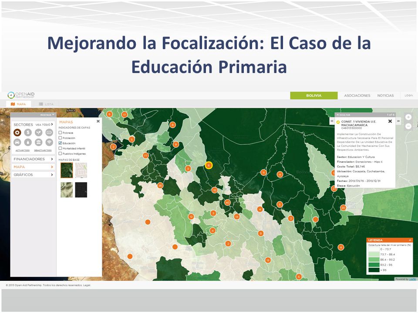The image size is (418, 313).
Task: Zoom out on the map
Action: coord(408,127)
